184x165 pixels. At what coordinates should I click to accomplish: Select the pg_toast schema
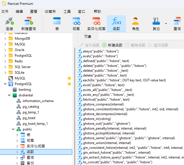[29, 118]
